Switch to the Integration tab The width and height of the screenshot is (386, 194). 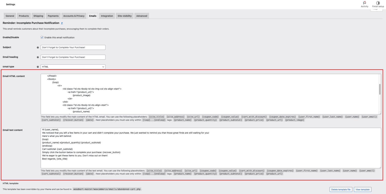(107, 16)
